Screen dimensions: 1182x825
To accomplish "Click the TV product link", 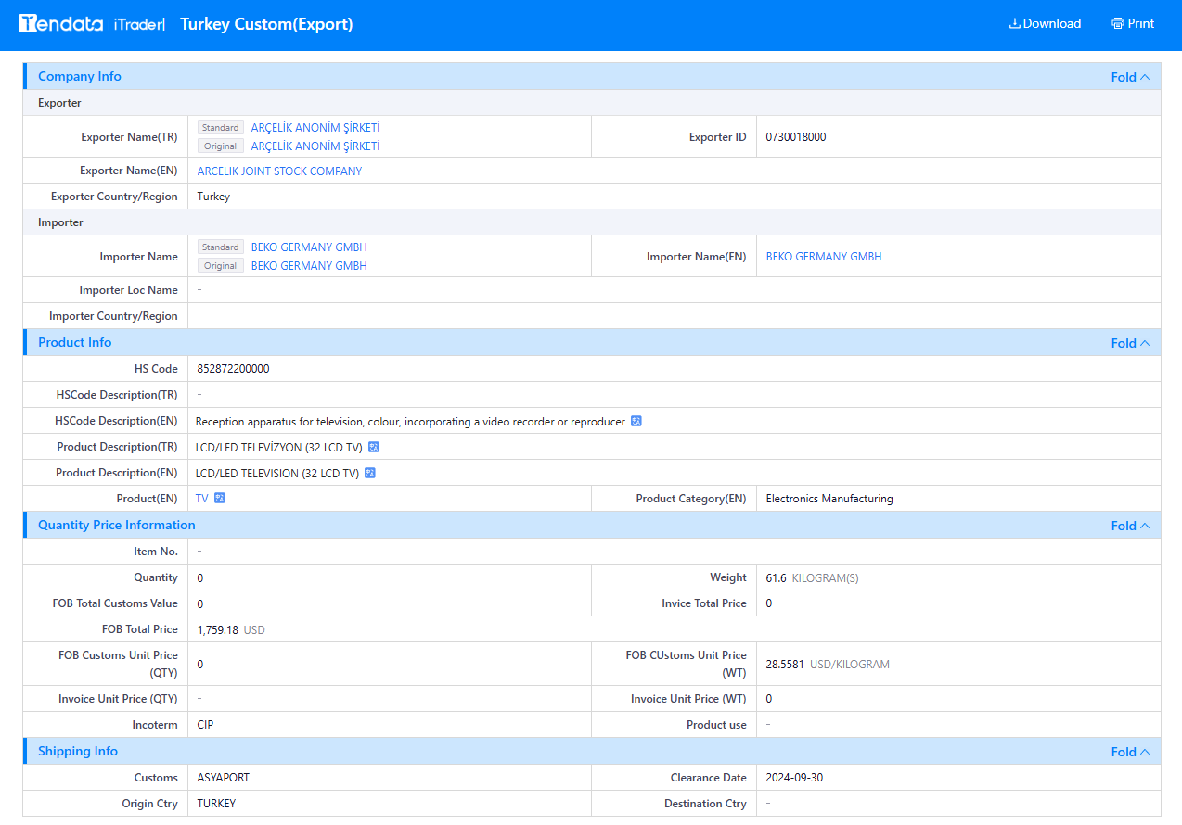I will coord(201,499).
